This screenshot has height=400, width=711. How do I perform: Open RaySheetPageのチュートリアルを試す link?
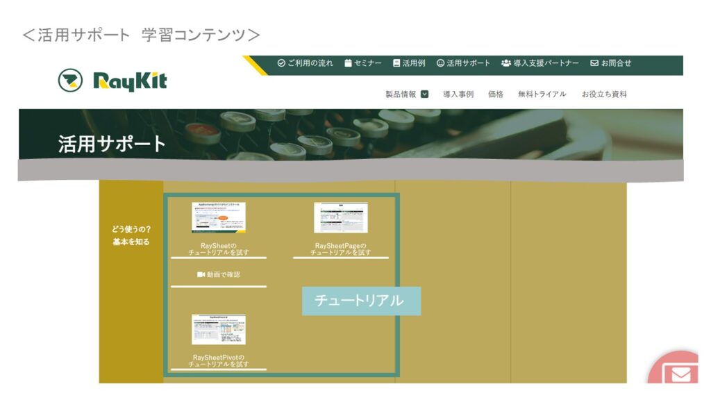pyautogui.click(x=341, y=249)
